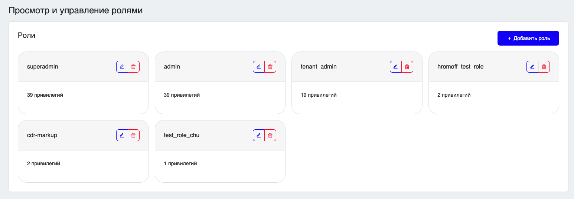
Task: Open the superadmin role card title
Action: (x=43, y=67)
